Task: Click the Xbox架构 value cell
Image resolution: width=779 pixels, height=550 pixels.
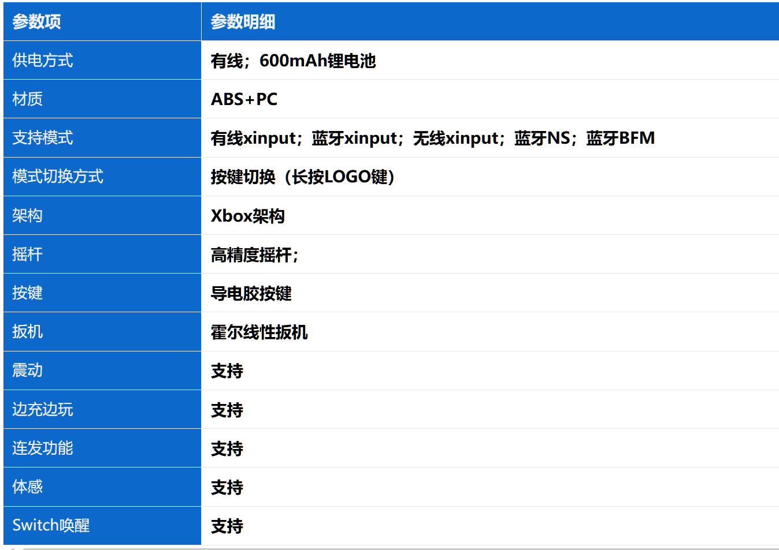Action: [x=247, y=216]
